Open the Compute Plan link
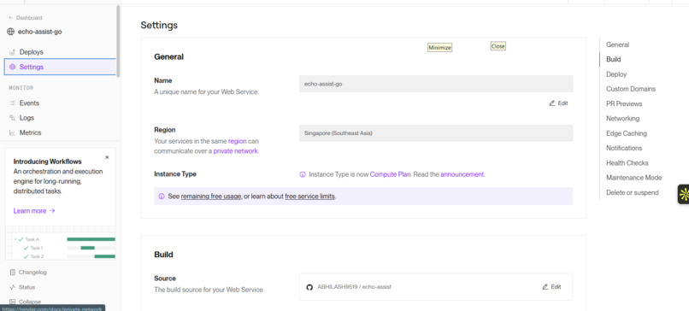 [x=390, y=174]
